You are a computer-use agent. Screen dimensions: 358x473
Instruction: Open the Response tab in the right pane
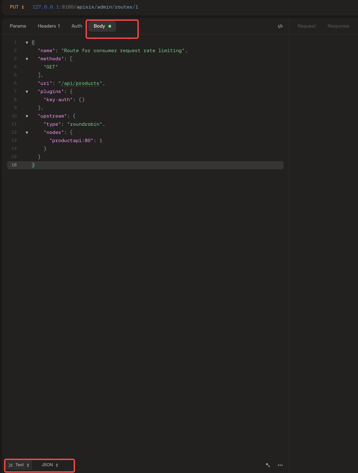pyautogui.click(x=338, y=26)
